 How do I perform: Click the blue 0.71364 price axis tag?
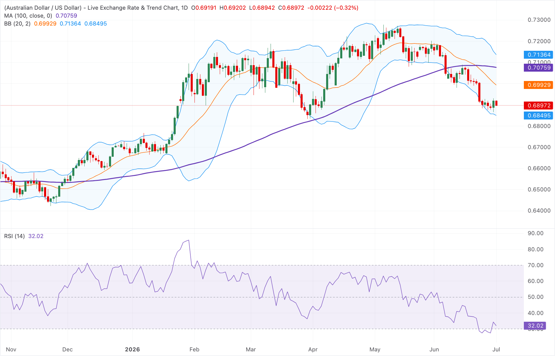tap(538, 55)
